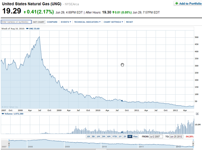Viewport: 202px width, 150px height.
Task: Click the 500 price axis label
Action: [197, 37]
